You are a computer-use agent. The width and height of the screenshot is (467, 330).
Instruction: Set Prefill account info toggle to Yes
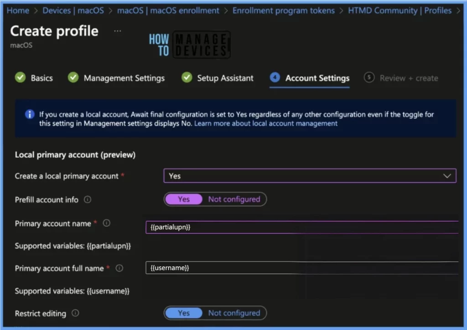point(184,199)
